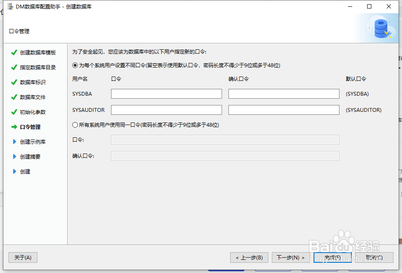Click the 下一步(N) button
402x273 pixels.
pyautogui.click(x=291, y=257)
